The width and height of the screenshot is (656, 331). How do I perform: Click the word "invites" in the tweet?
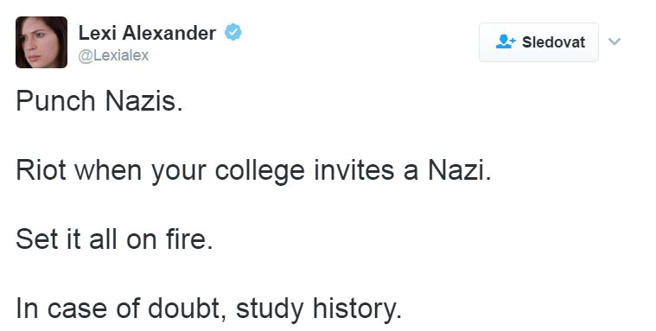coord(354,171)
